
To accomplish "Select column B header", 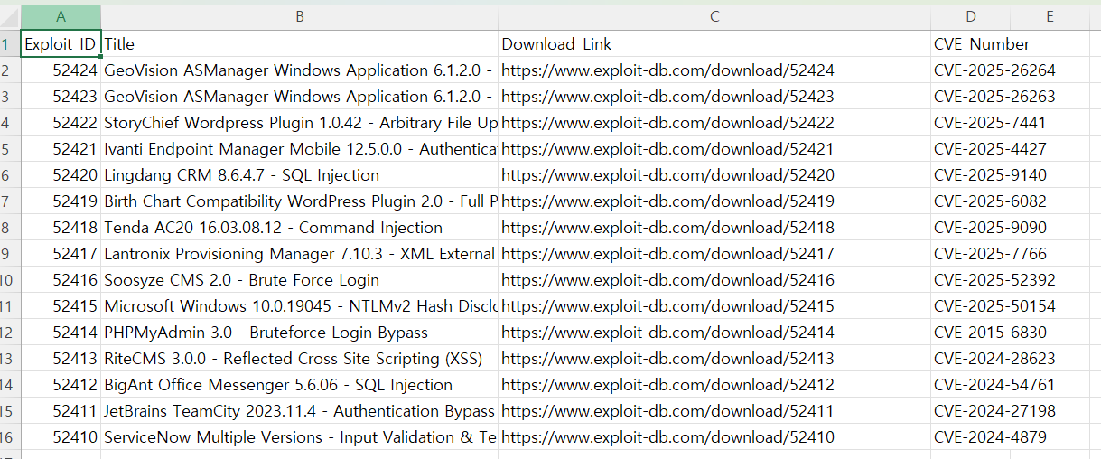I will tap(299, 16).
